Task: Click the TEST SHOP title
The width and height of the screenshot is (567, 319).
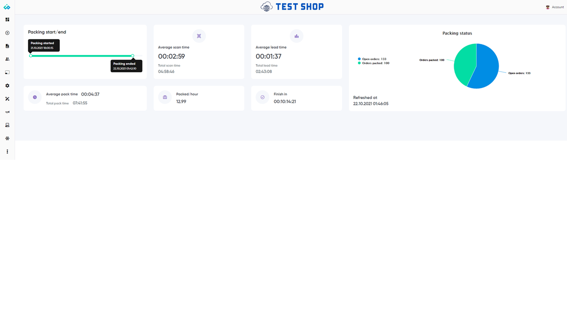Action: coord(300,7)
